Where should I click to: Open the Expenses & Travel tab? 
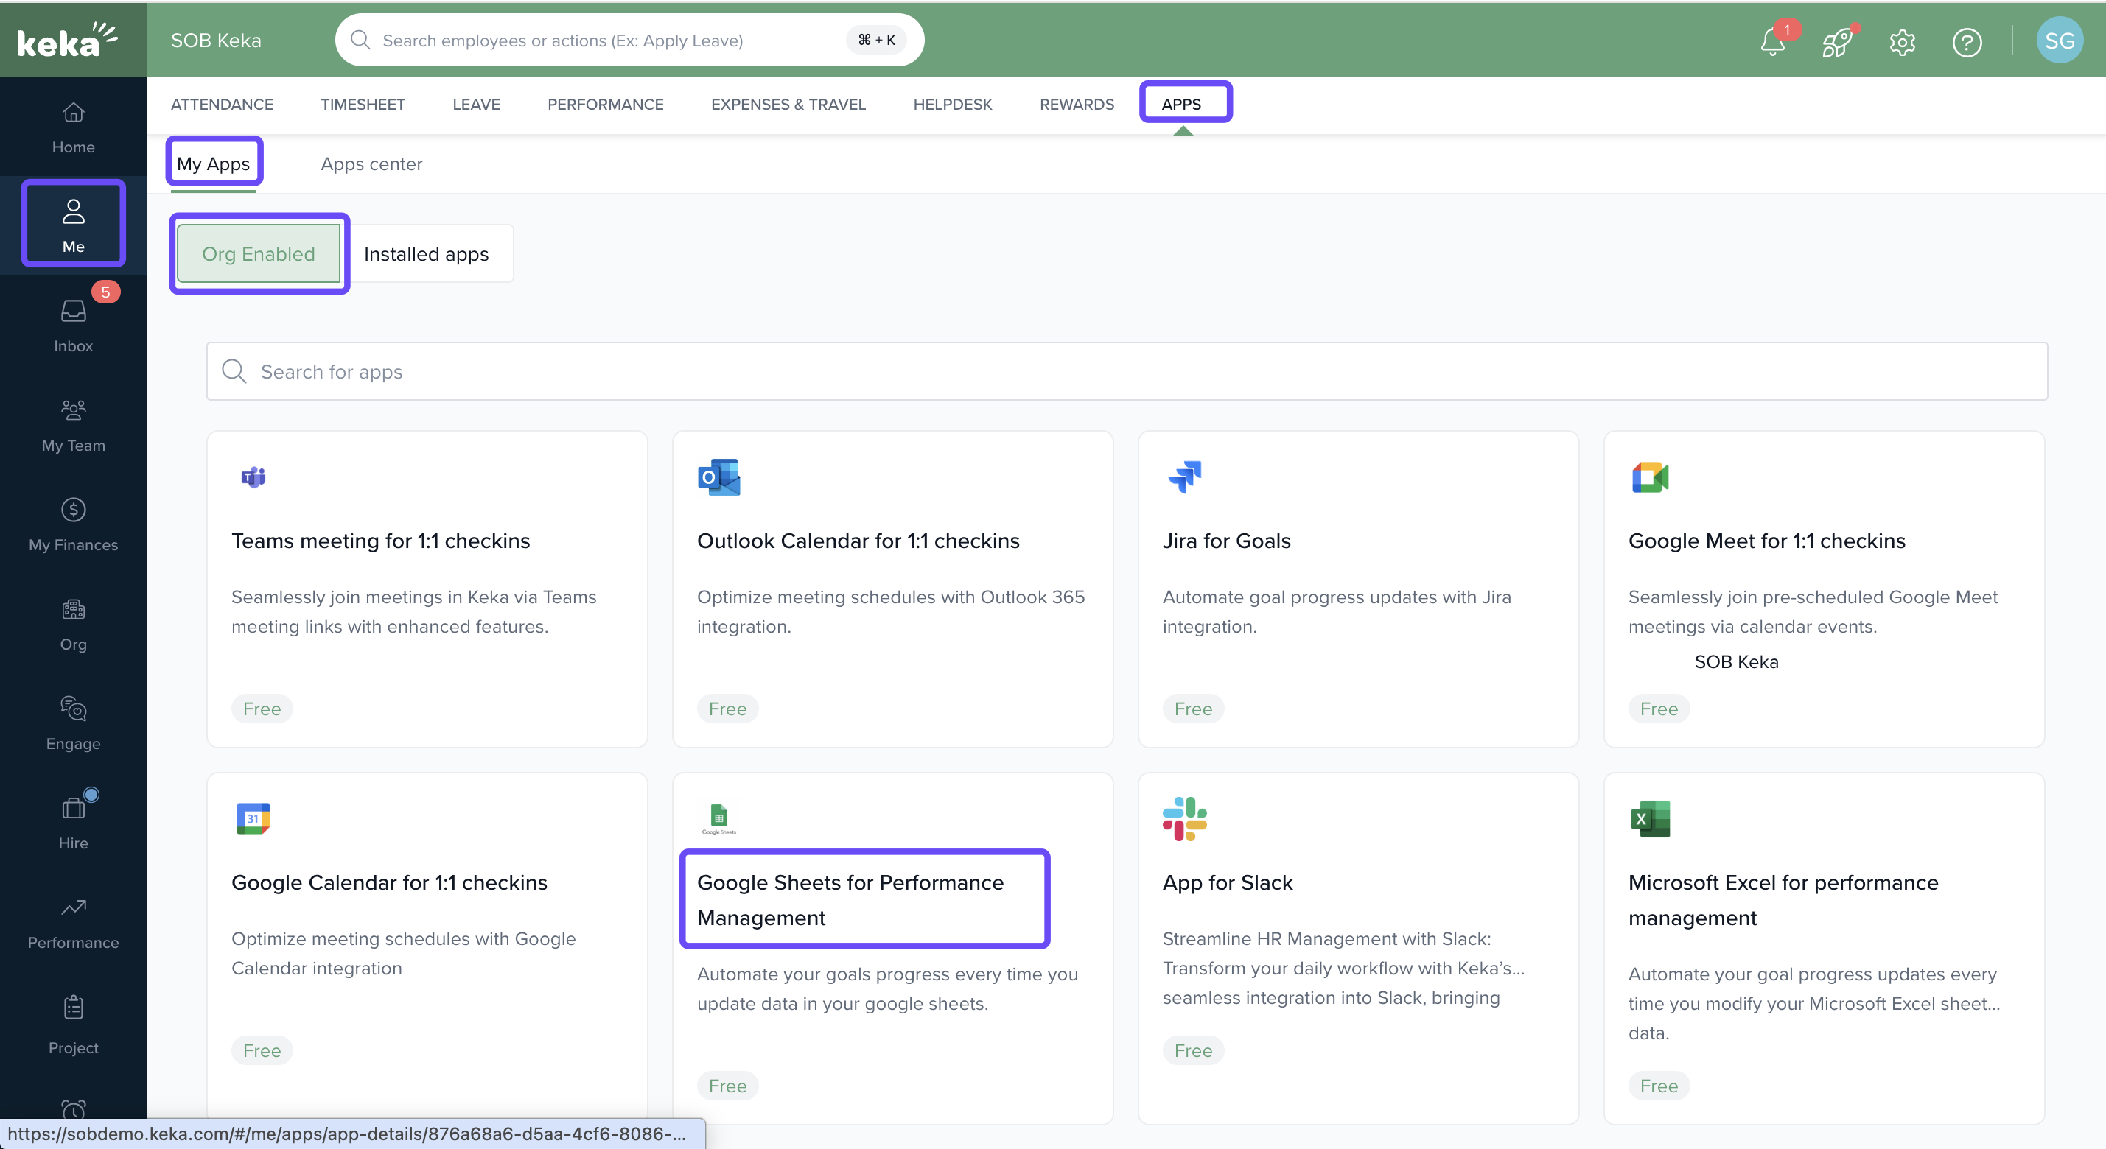point(787,105)
